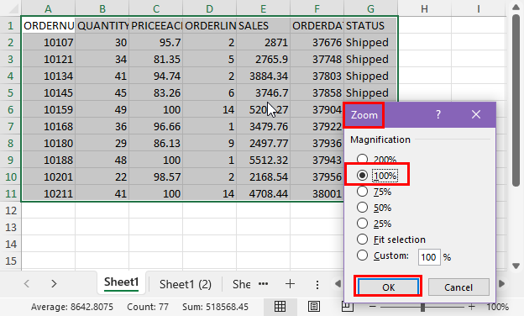Click Shipped status in row 2
This screenshot has height=316, width=524.
pos(370,42)
